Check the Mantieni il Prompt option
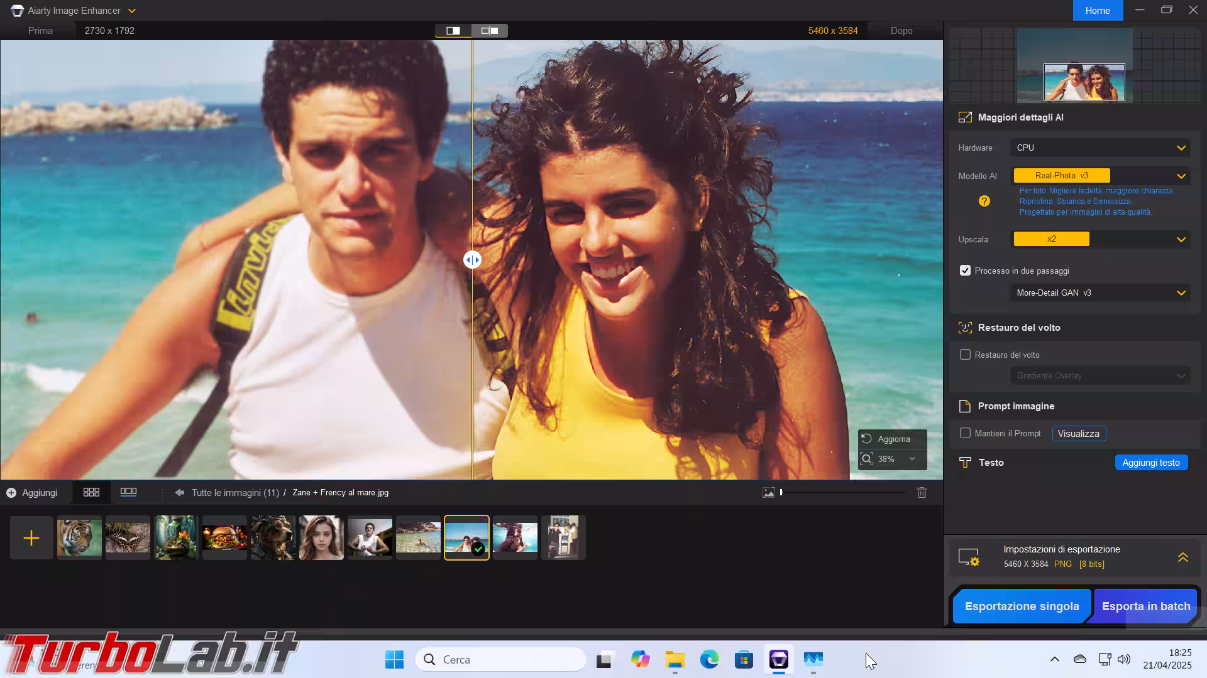This screenshot has width=1207, height=678. [965, 433]
